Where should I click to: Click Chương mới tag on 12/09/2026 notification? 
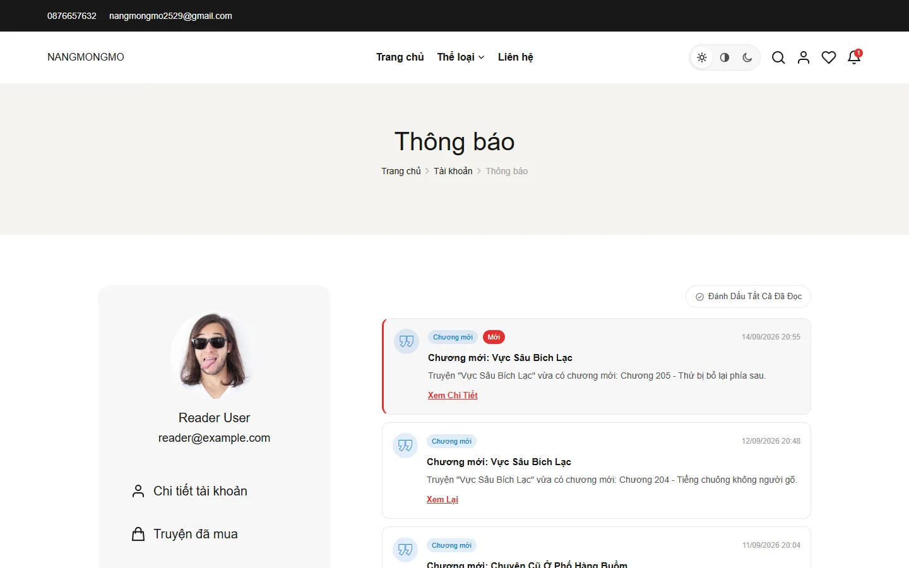pyautogui.click(x=451, y=441)
